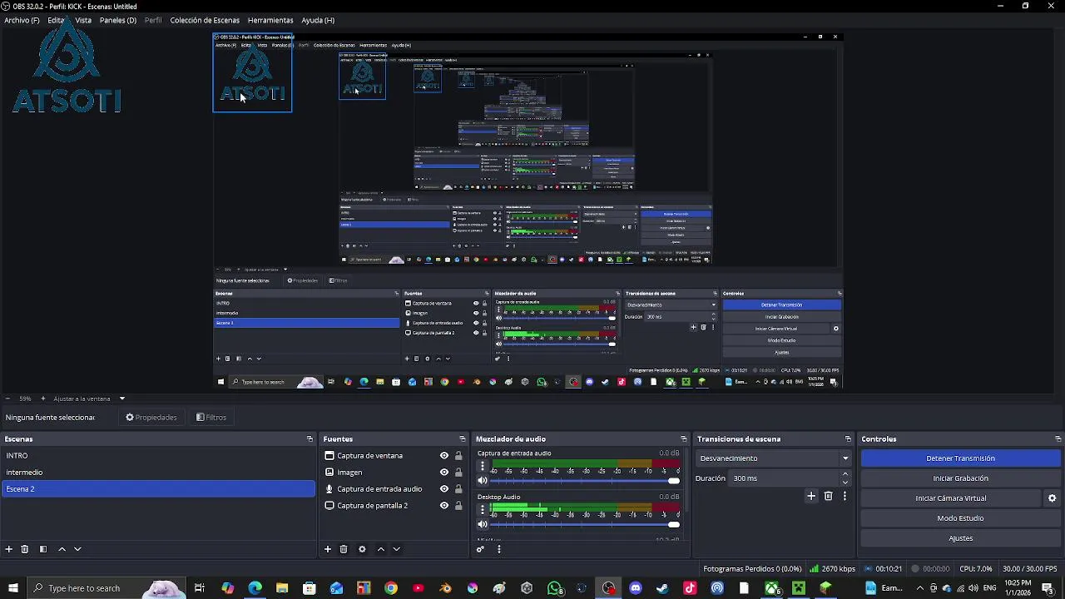Viewport: 1065px width, 599px height.
Task: Click Duración 300 ms input field
Action: click(785, 478)
